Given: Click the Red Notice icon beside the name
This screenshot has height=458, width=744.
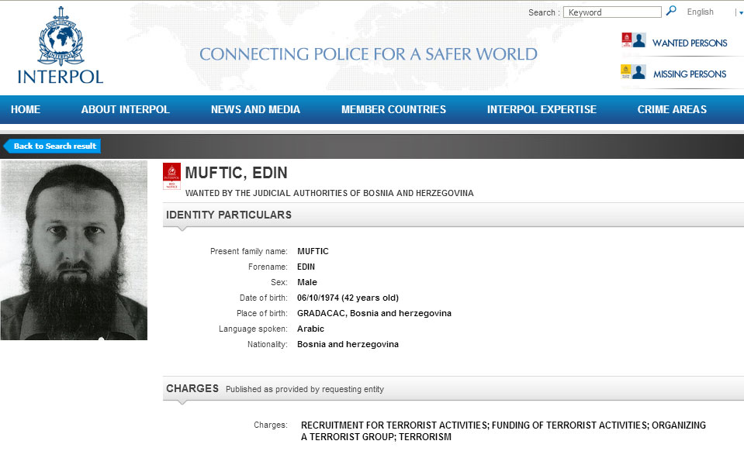Looking at the screenshot, I should pos(171,177).
